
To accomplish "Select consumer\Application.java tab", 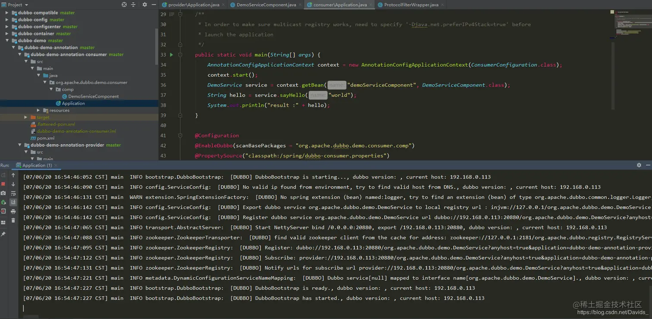I will (340, 5).
